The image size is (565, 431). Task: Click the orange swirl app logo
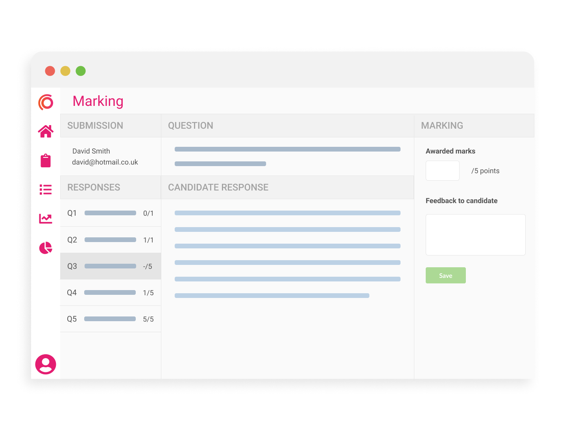(46, 102)
